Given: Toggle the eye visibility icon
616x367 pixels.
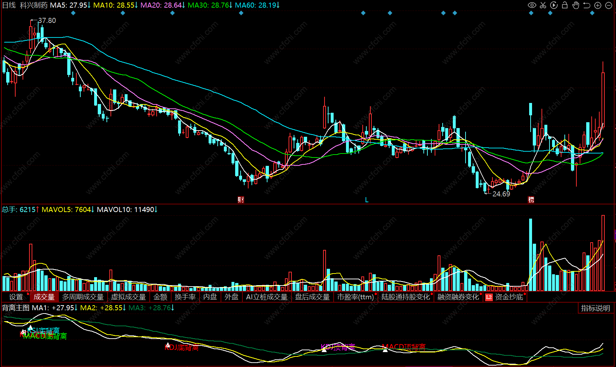Looking at the screenshot, I should pyautogui.click(x=532, y=5).
